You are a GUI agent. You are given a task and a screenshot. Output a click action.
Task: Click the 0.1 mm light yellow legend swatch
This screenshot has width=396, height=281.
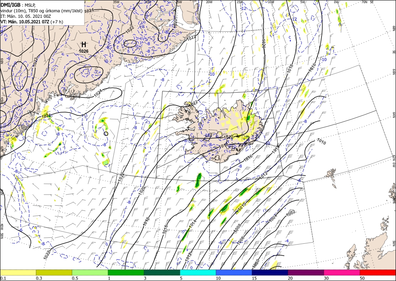coord(18,272)
